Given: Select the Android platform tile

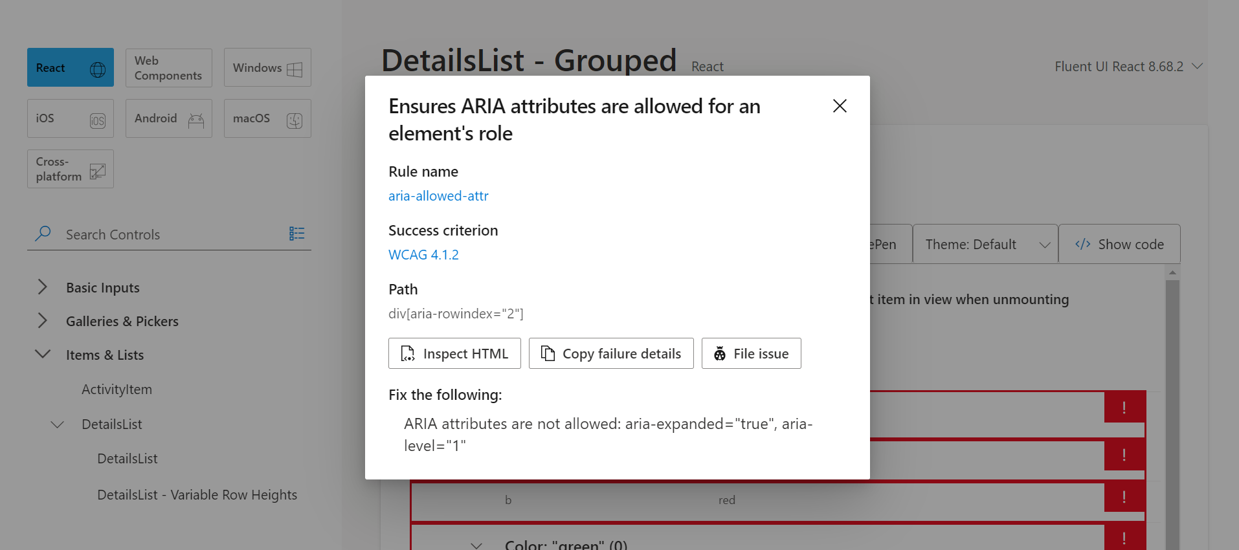Looking at the screenshot, I should (x=169, y=118).
